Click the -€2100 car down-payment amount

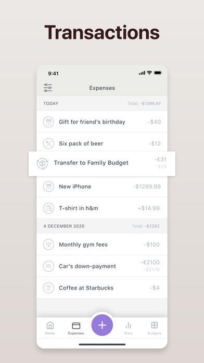(x=150, y=262)
